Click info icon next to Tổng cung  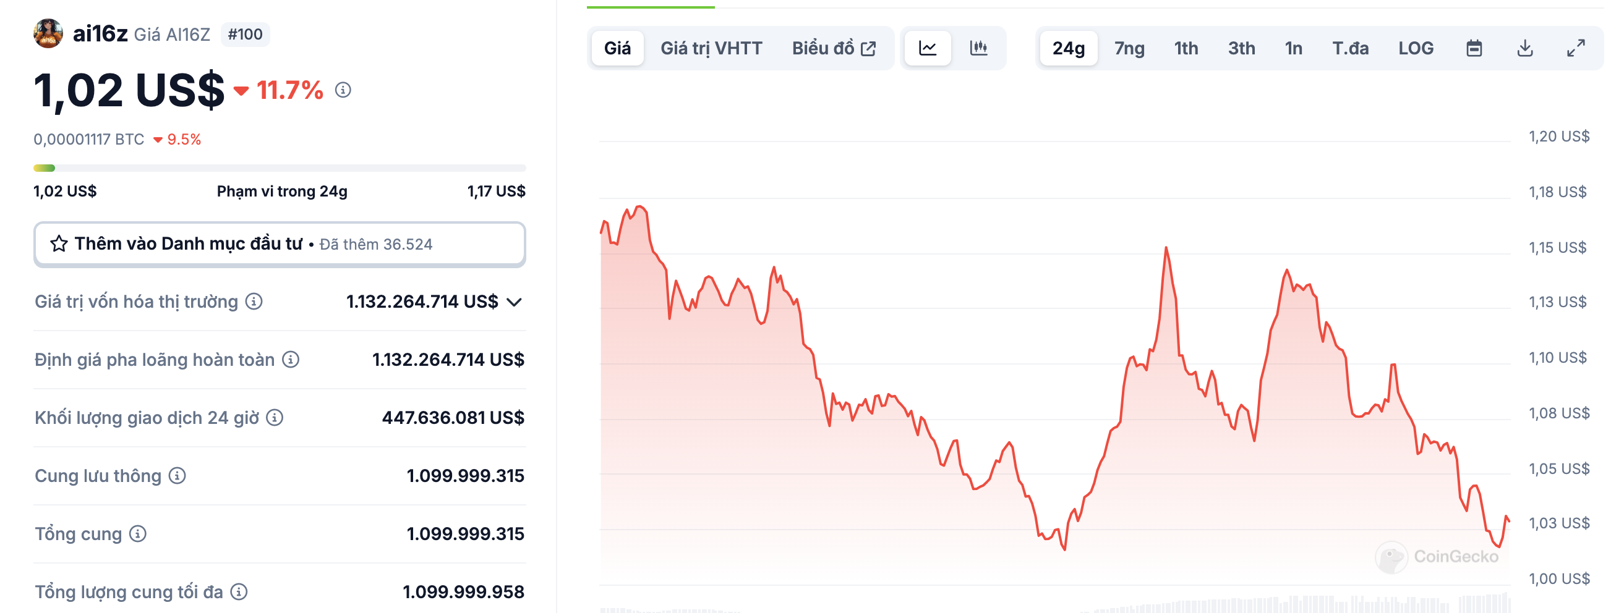point(138,534)
